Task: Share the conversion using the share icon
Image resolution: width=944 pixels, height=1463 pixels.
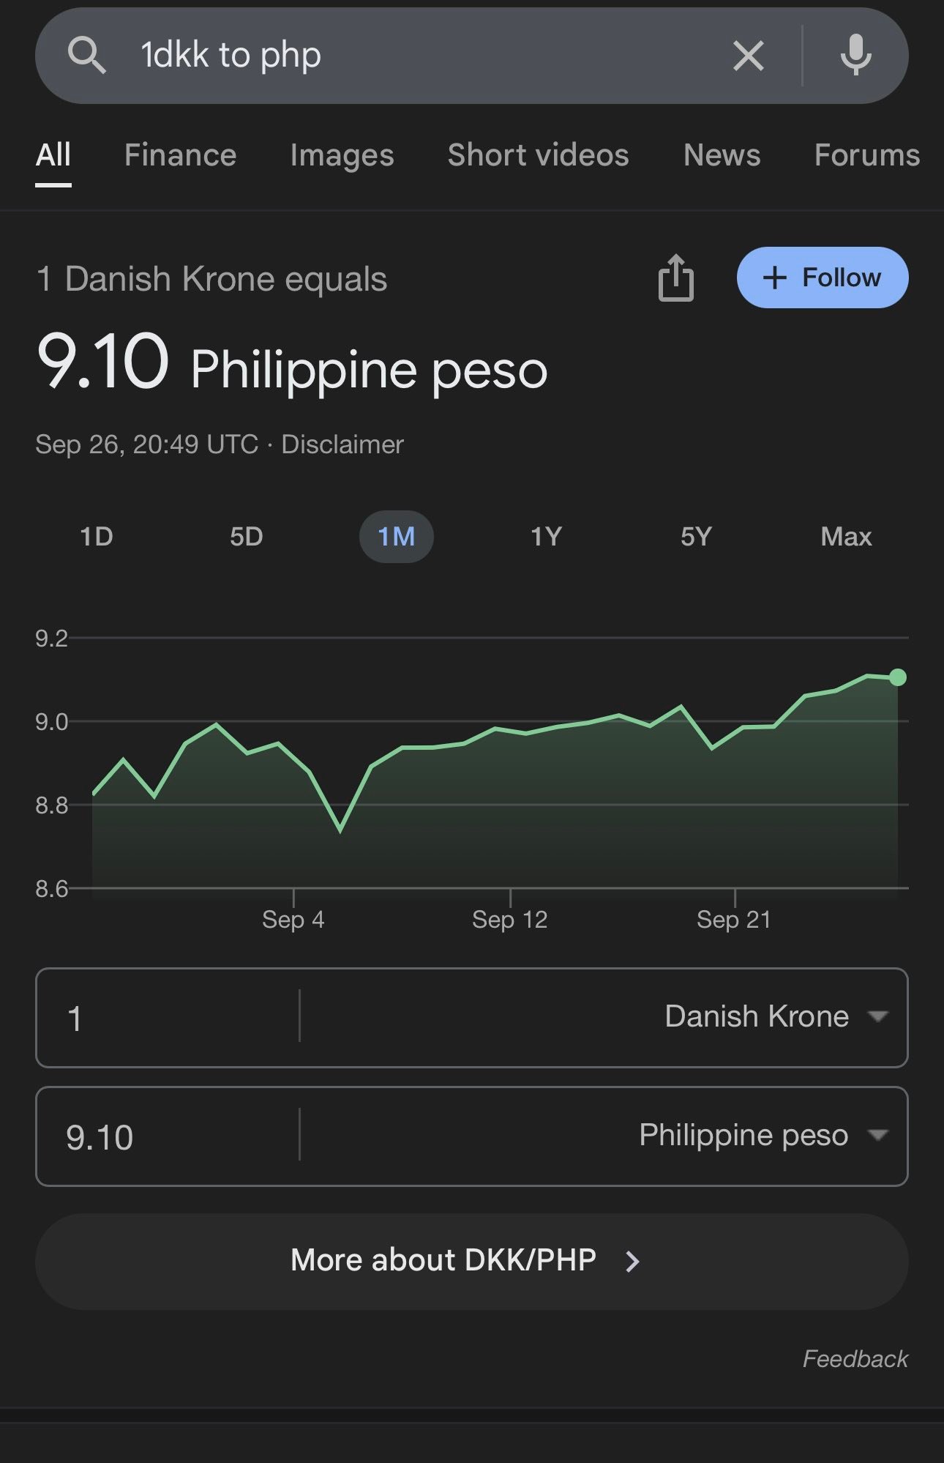Action: tap(675, 278)
